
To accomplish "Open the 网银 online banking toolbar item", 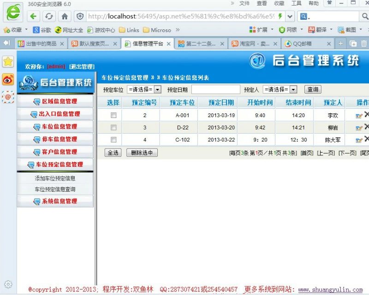I will tap(288, 29).
